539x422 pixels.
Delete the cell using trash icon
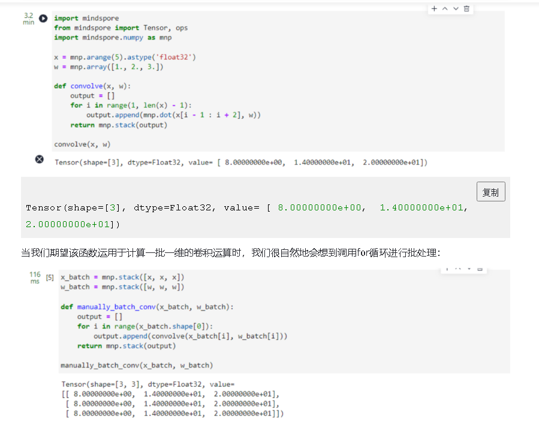(x=467, y=8)
